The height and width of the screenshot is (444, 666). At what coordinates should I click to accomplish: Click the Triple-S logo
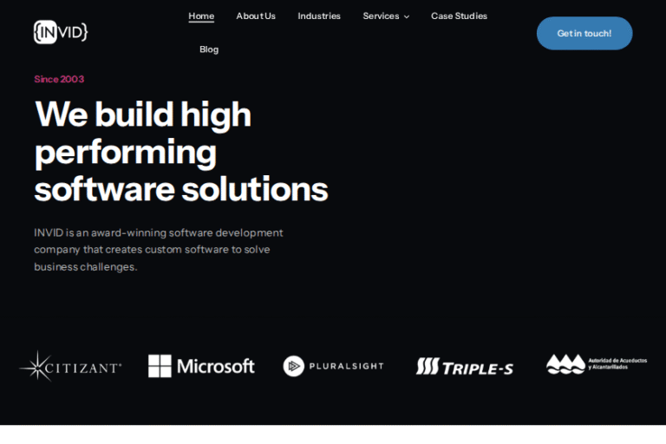click(464, 367)
